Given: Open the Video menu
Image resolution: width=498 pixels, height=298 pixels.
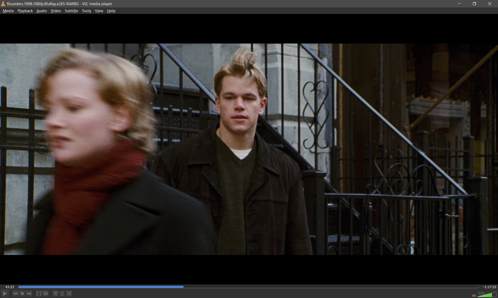Looking at the screenshot, I should pos(56,11).
